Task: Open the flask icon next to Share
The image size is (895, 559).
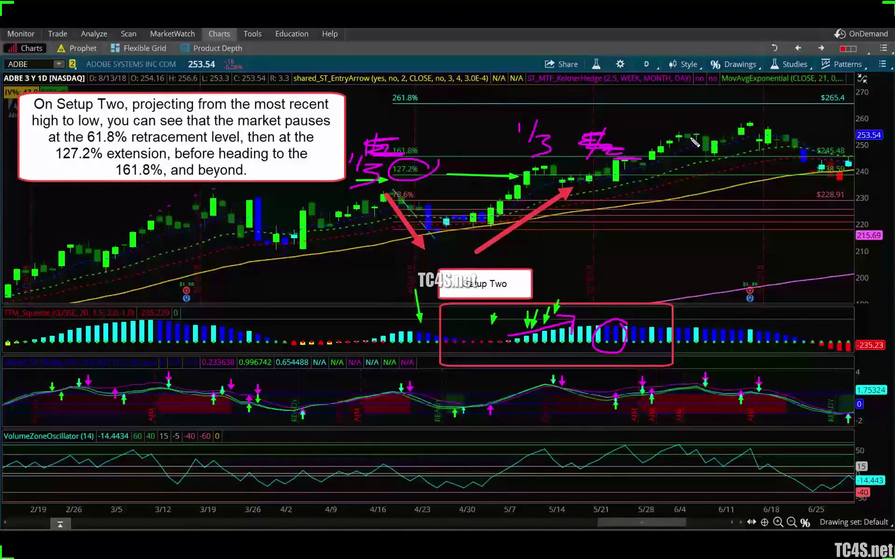Action: 596,64
